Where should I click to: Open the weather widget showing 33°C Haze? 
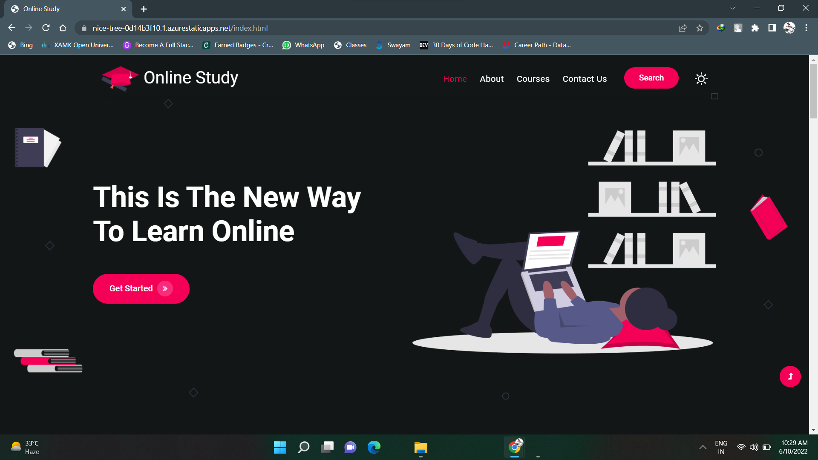point(26,447)
